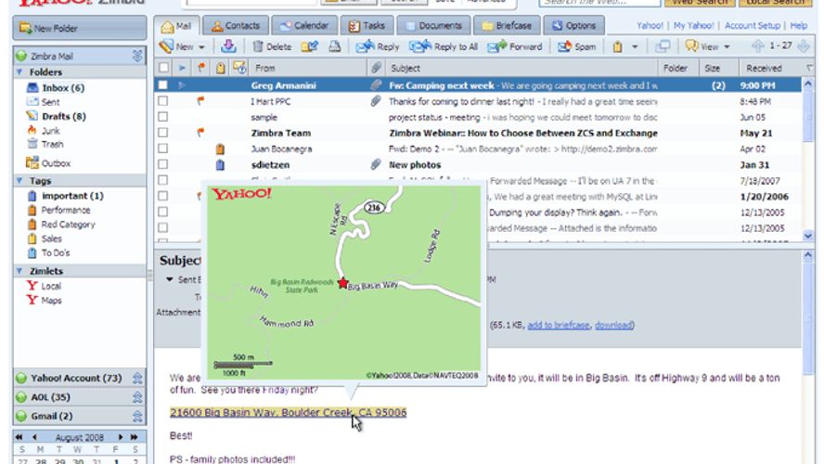This screenshot has height=464, width=824.
Task: Sort by the flag column header
Action: click(200, 68)
